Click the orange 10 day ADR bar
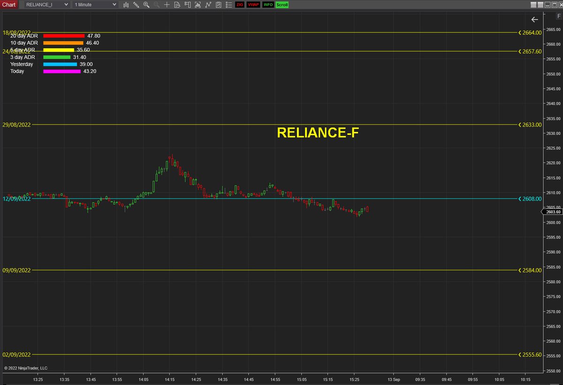 pos(63,43)
